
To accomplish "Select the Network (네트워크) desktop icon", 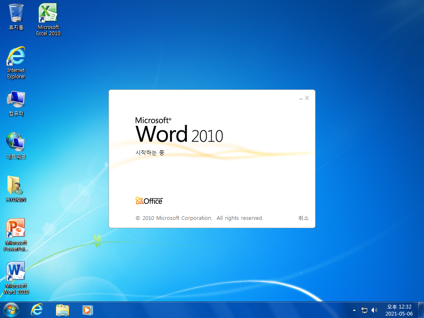I will point(16,146).
